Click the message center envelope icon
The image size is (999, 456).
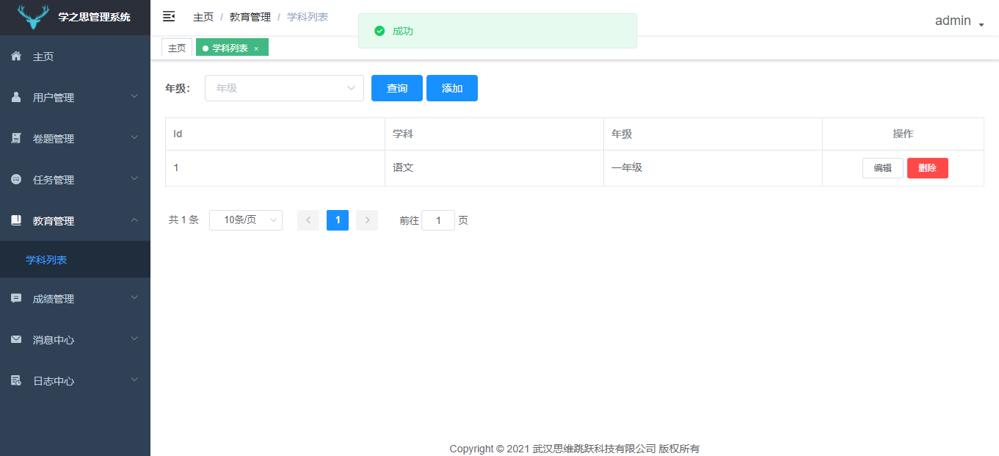[x=16, y=339]
